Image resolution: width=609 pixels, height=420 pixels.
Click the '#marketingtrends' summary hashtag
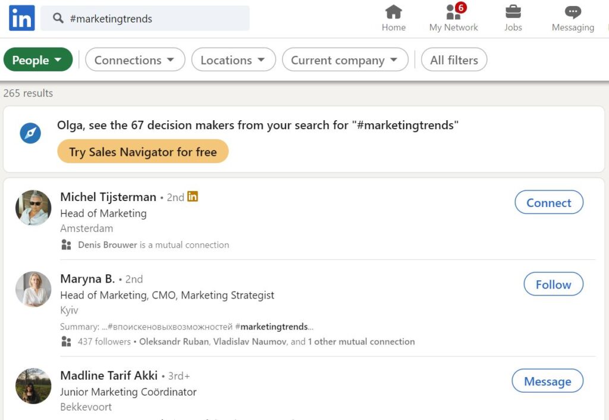tap(271, 327)
